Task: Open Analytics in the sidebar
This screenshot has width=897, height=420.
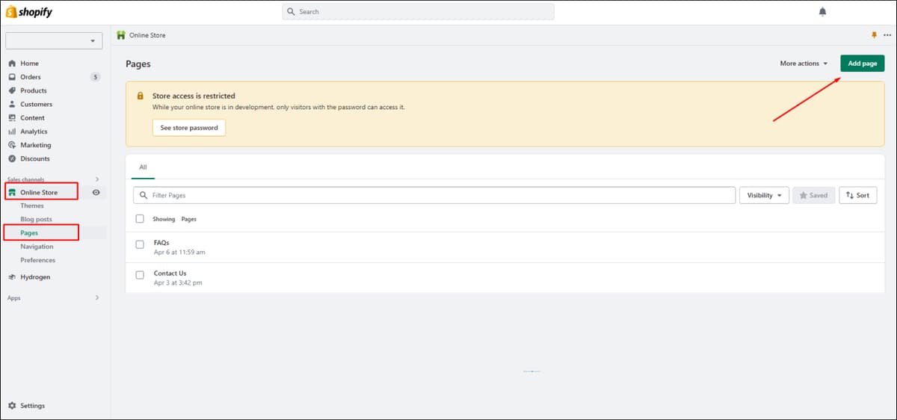Action: coord(34,132)
